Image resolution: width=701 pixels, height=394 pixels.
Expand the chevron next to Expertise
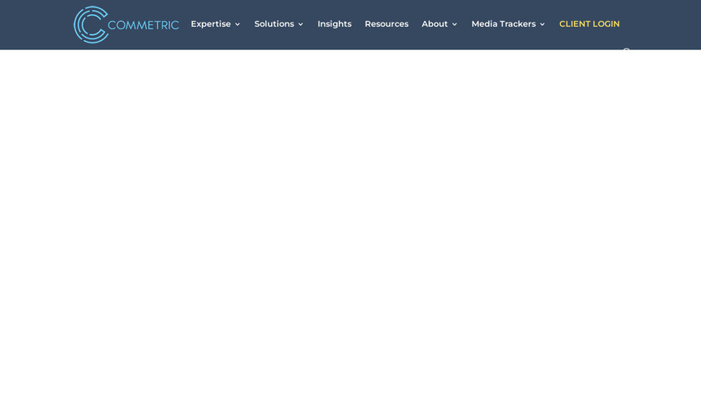[x=237, y=24]
